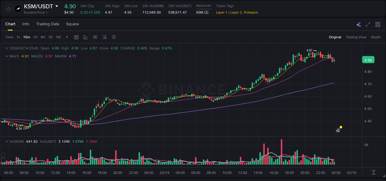Select the 1H timeframe

tap(35, 37)
